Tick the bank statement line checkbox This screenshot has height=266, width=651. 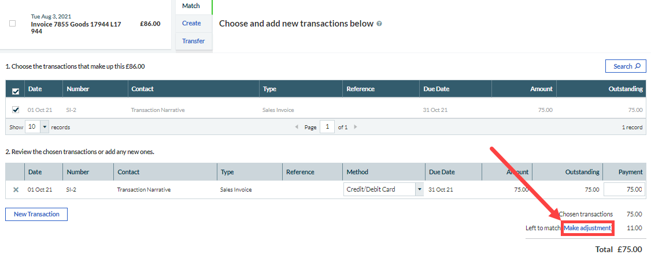click(x=13, y=24)
